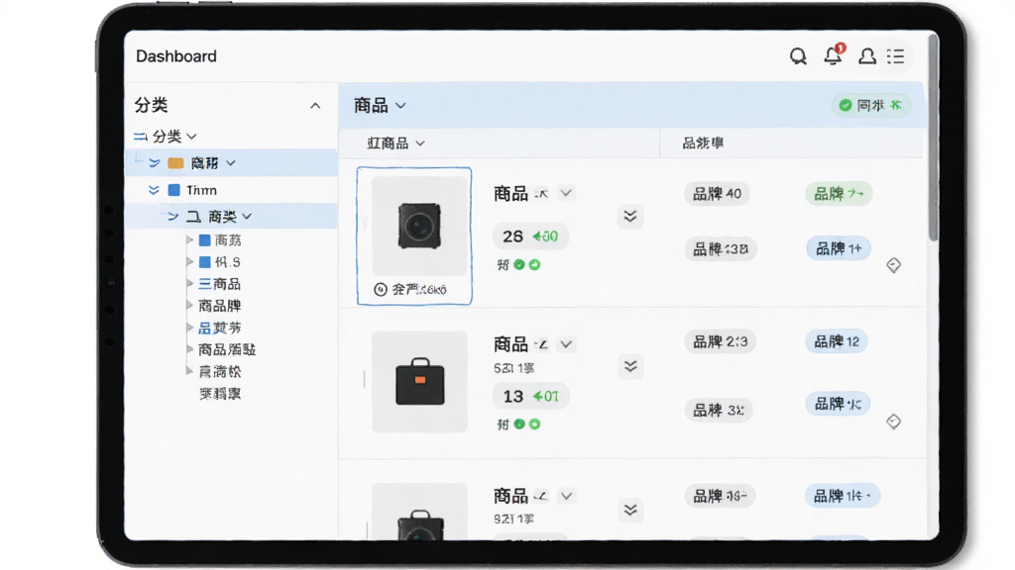
Task: Click the blue 品牌 12 tag
Action: click(x=837, y=341)
